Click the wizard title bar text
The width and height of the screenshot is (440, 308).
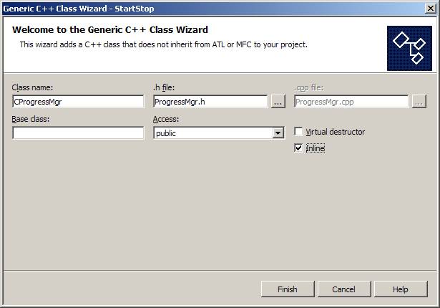pos(79,9)
